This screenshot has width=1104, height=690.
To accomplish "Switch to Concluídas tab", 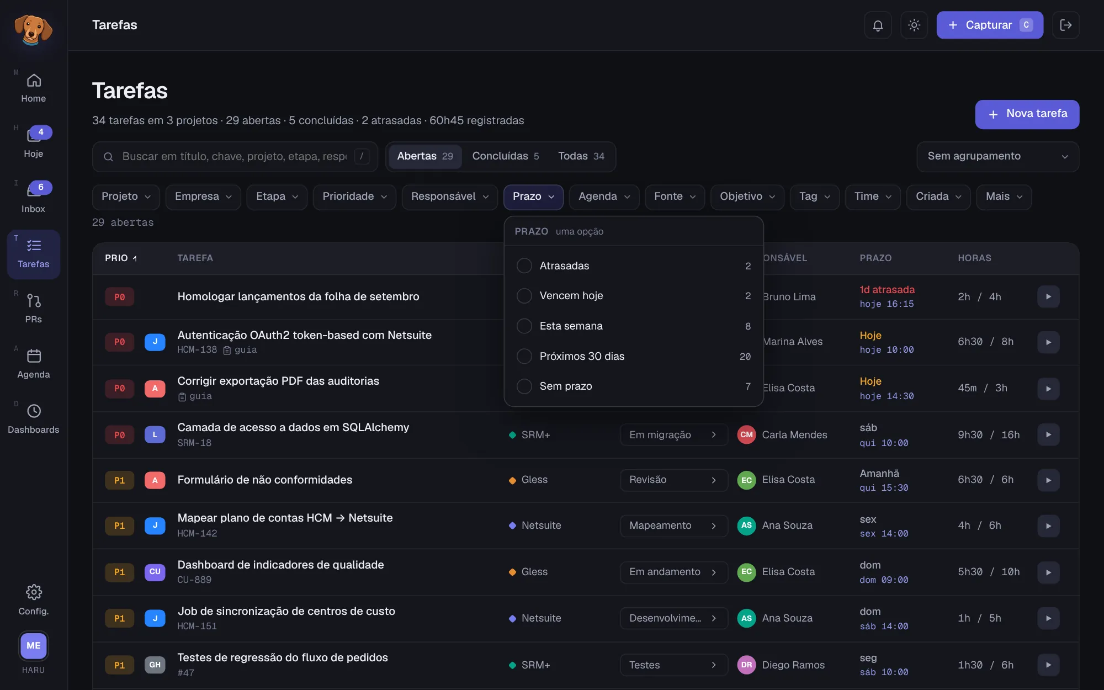I will pyautogui.click(x=506, y=157).
